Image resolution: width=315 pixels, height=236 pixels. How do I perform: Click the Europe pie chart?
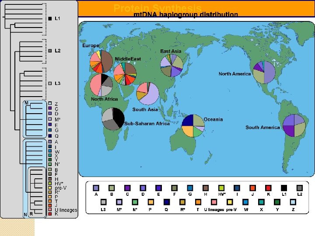pos(101,62)
